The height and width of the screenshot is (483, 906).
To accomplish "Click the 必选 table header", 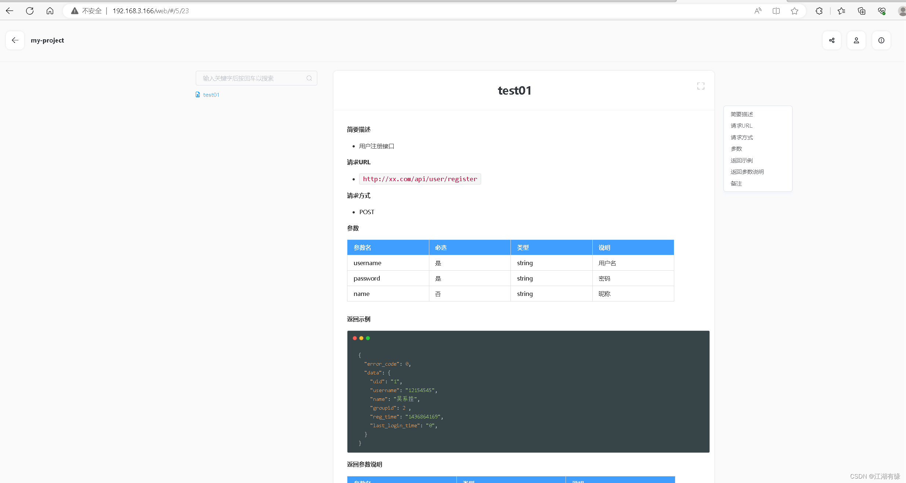I will tap(470, 248).
